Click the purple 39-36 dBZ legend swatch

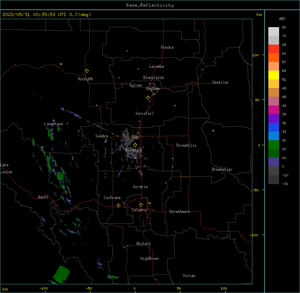pos(274,119)
